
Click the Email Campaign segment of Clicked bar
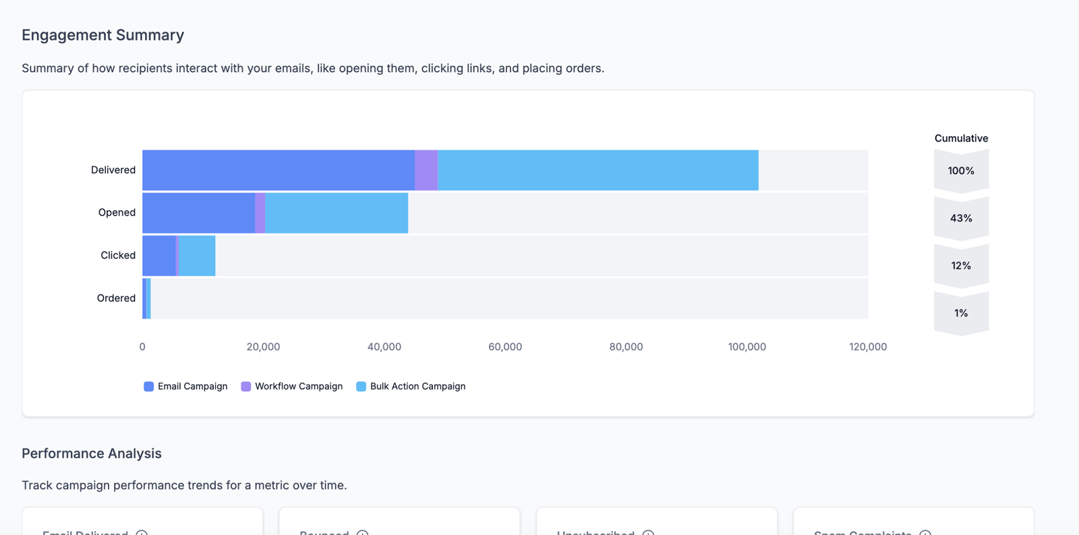pyautogui.click(x=159, y=255)
